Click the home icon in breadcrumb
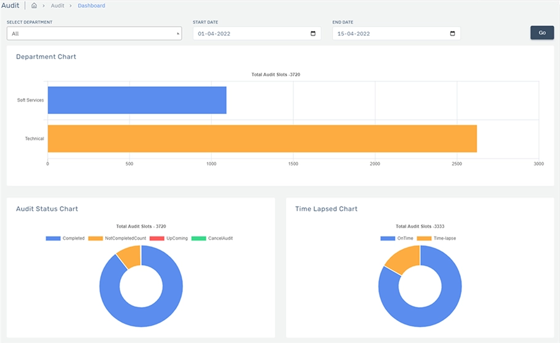This screenshot has height=343, width=560. point(34,6)
